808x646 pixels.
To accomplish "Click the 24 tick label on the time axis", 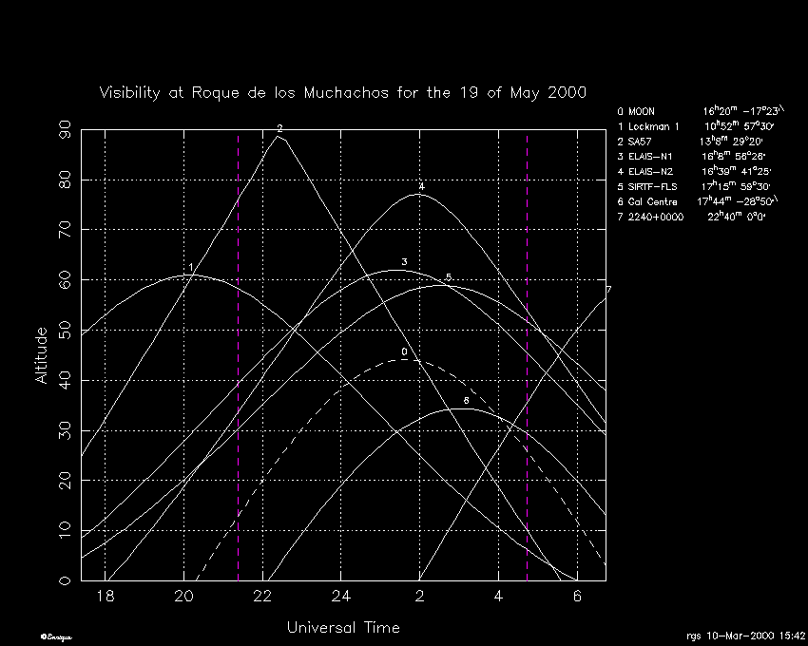I will [341, 597].
